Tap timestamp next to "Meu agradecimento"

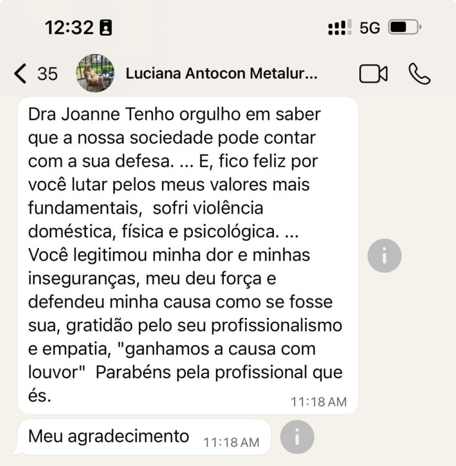(x=231, y=442)
